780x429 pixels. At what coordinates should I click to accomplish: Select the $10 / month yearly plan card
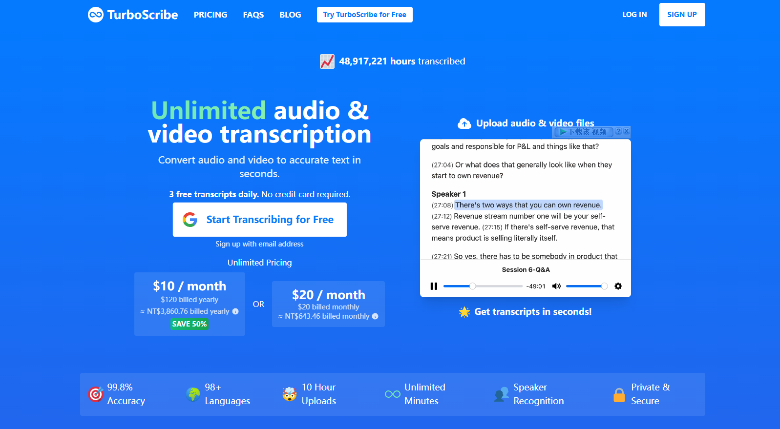coord(190,304)
